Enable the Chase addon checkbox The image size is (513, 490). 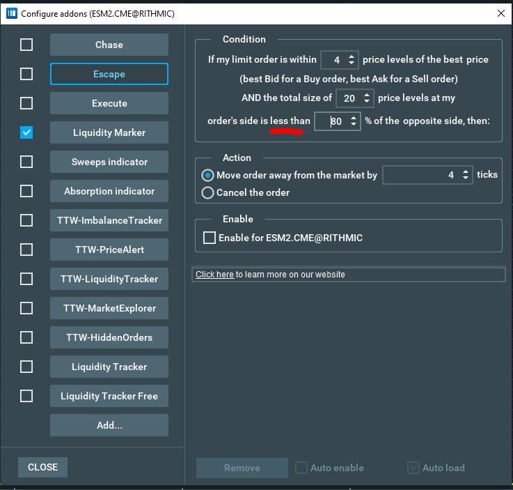tap(26, 45)
